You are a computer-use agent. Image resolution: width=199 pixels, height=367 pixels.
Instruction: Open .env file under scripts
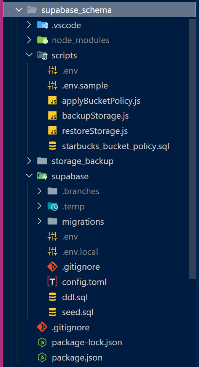70,71
